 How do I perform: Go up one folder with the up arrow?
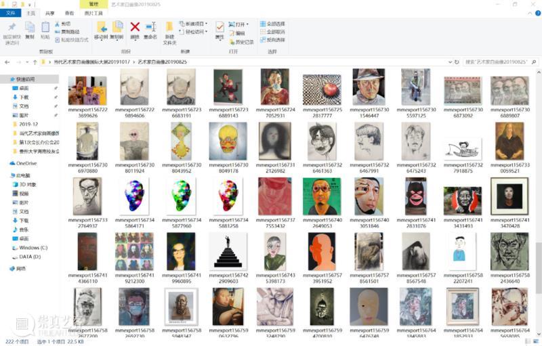click(x=35, y=62)
